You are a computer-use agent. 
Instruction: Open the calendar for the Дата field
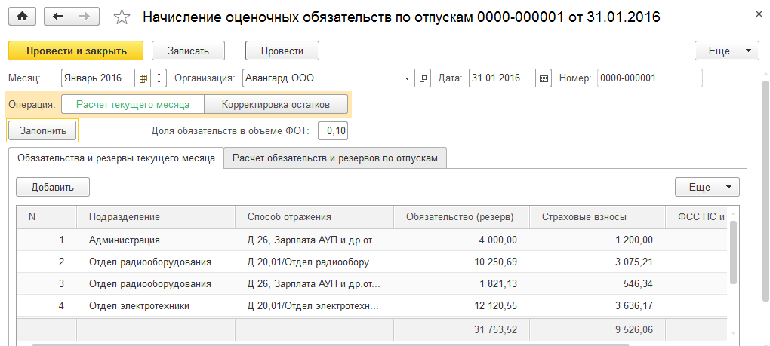click(x=544, y=78)
